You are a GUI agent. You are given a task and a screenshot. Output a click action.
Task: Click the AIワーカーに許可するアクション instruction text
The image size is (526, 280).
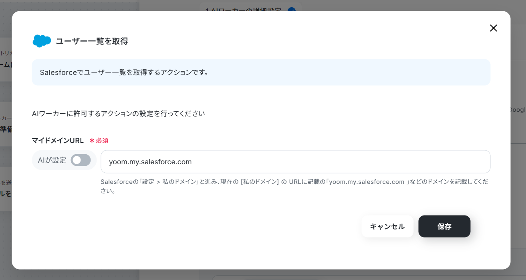click(x=119, y=114)
